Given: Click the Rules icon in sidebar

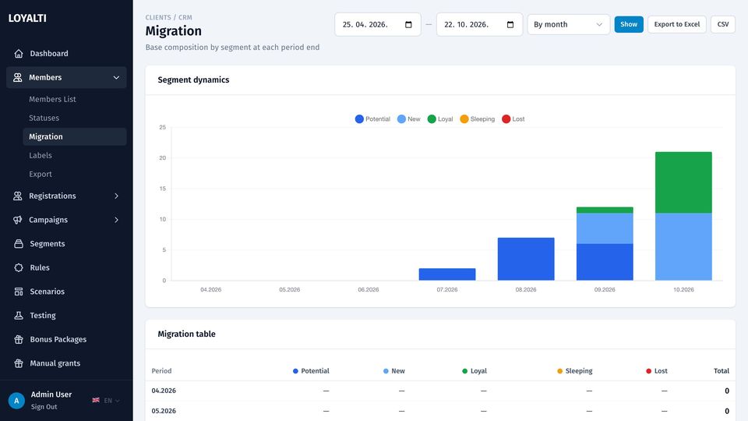Looking at the screenshot, I should (19, 267).
